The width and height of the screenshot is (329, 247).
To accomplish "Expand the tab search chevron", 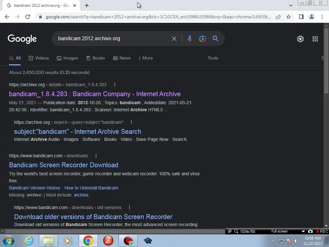I will 290,5.
